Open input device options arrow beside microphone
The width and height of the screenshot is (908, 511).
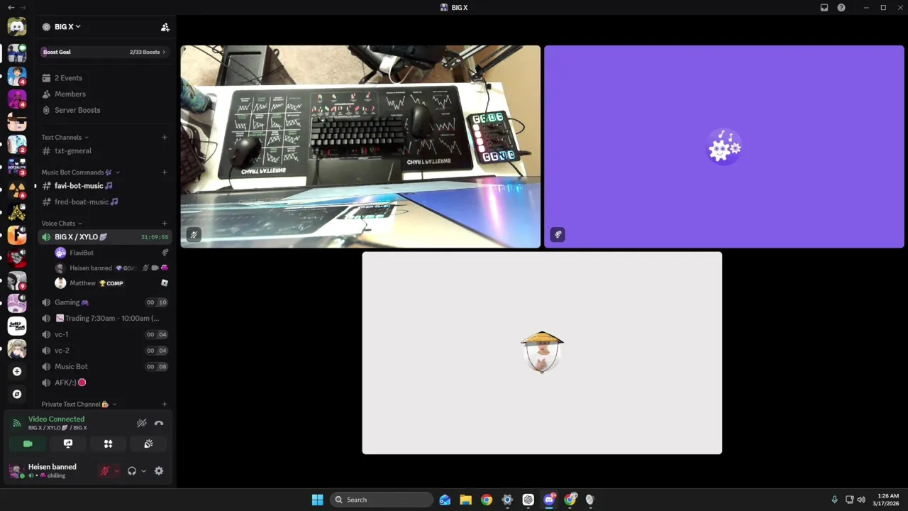point(116,471)
